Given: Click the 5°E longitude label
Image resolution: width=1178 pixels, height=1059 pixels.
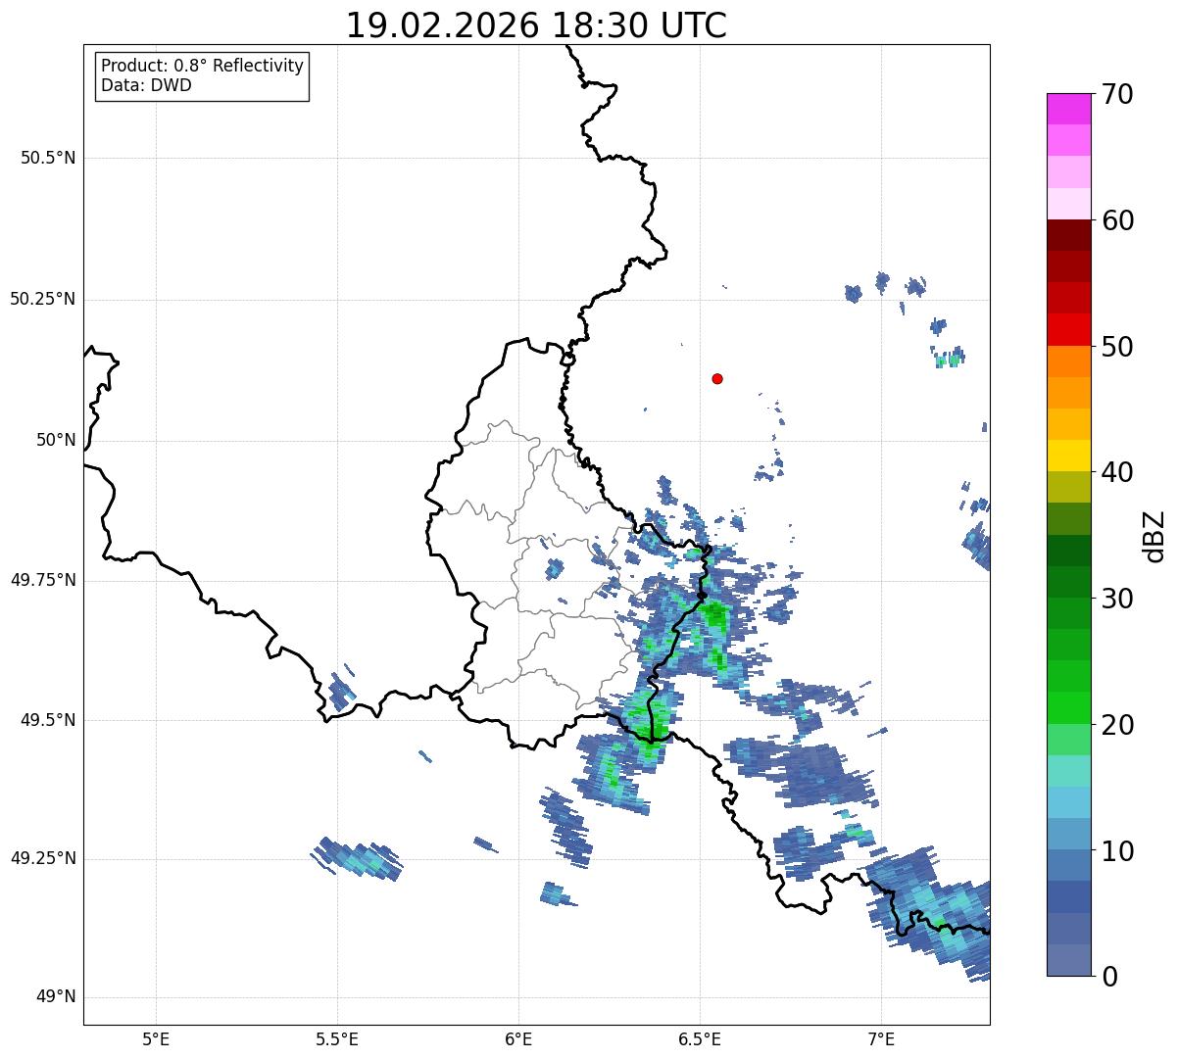Looking at the screenshot, I should tap(156, 1038).
